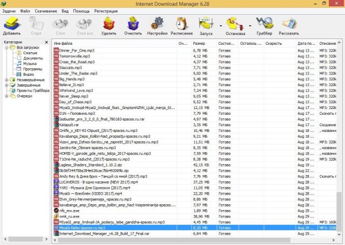Click the mp4 icon of LUCAVEROS video
Screen dimensions: 345x245
[56, 182]
